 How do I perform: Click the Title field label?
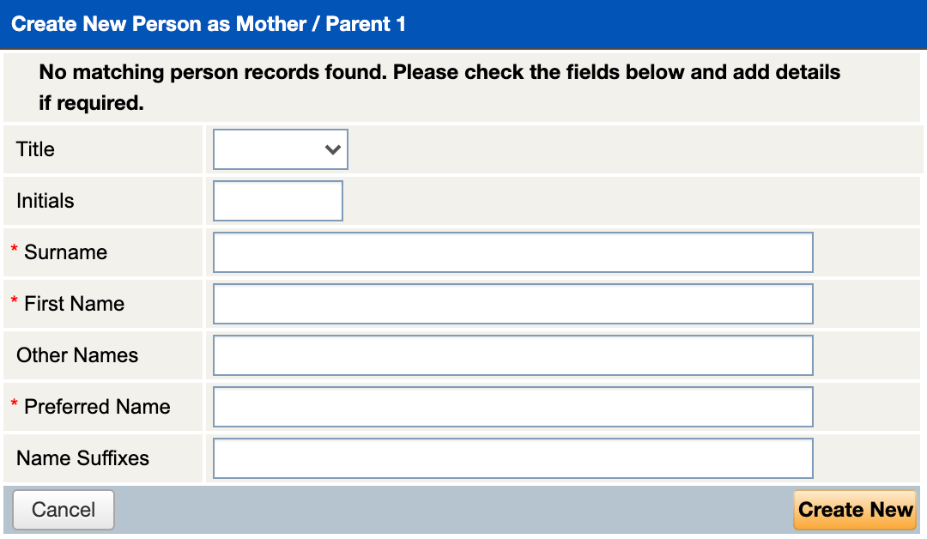[x=34, y=148]
